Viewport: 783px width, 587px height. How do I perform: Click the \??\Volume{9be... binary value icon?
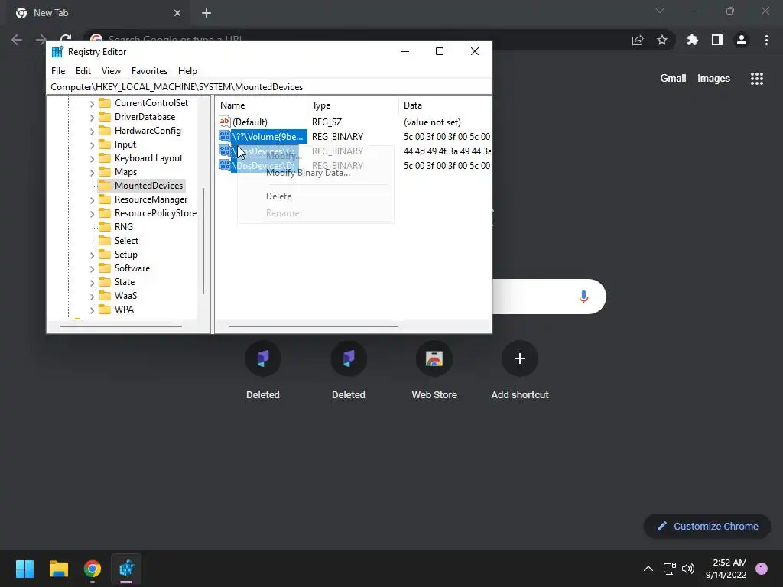click(x=225, y=136)
